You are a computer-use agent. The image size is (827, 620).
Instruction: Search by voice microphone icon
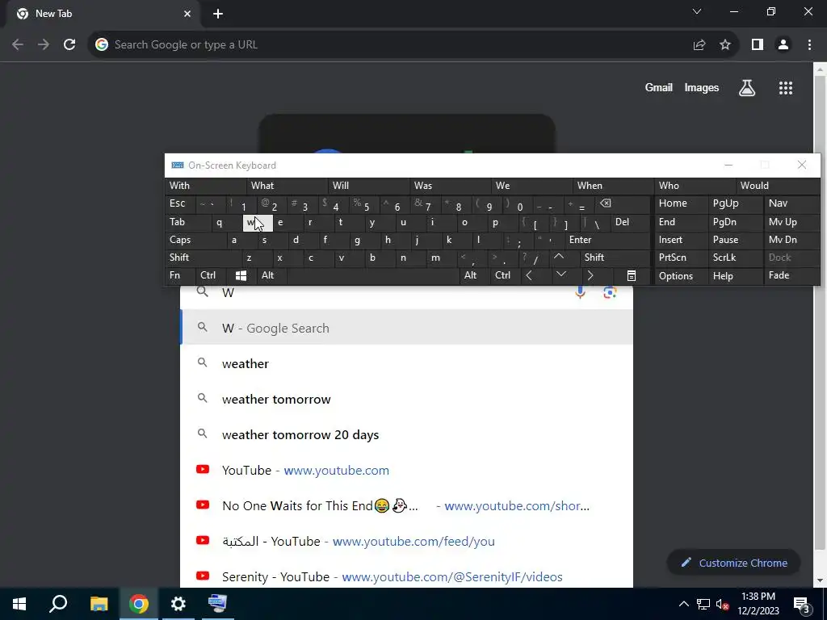click(580, 292)
